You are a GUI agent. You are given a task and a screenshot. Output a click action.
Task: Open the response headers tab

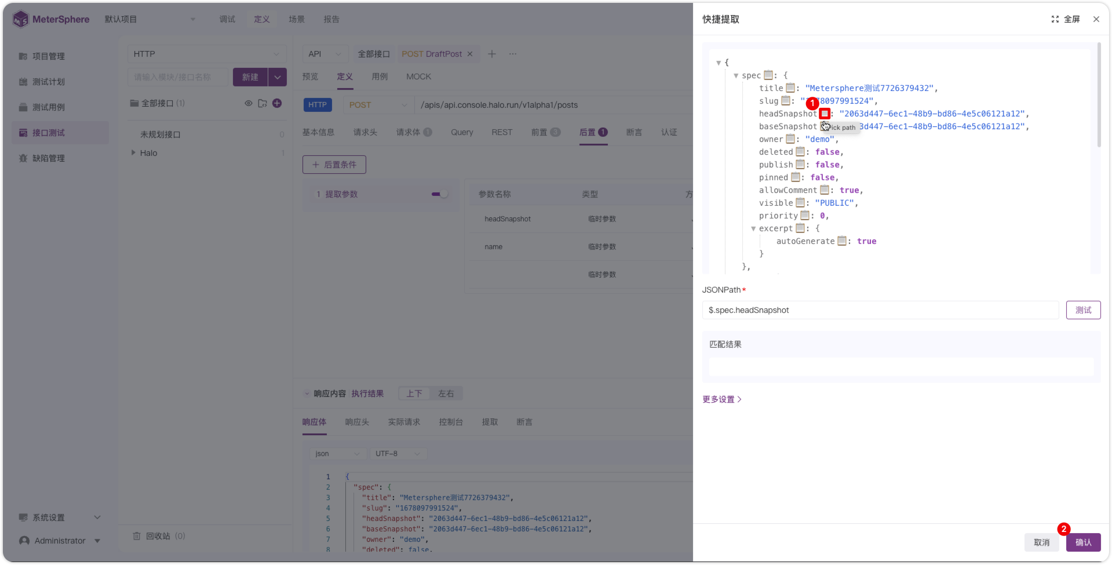point(357,422)
